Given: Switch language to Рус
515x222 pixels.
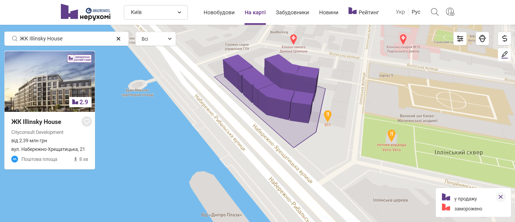Looking at the screenshot, I should click(416, 12).
